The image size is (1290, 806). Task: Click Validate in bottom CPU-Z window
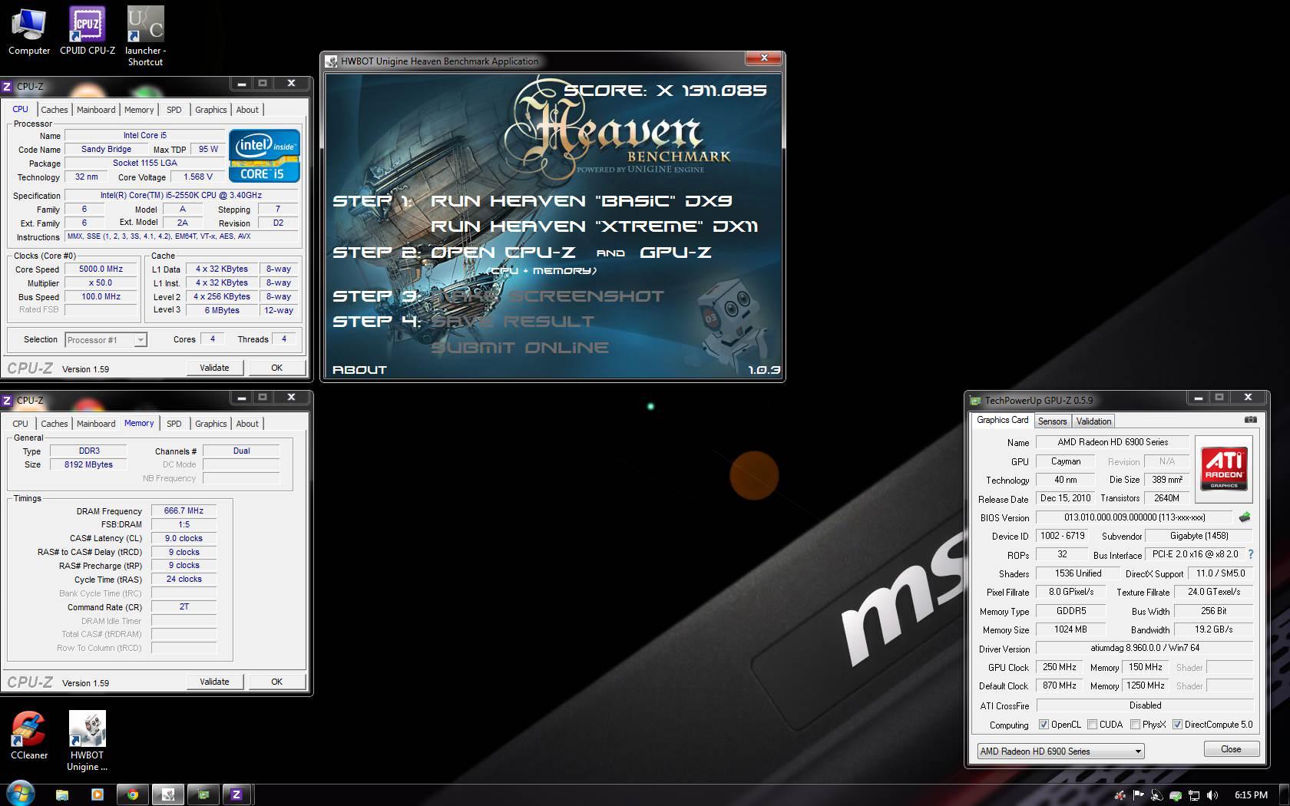(214, 682)
